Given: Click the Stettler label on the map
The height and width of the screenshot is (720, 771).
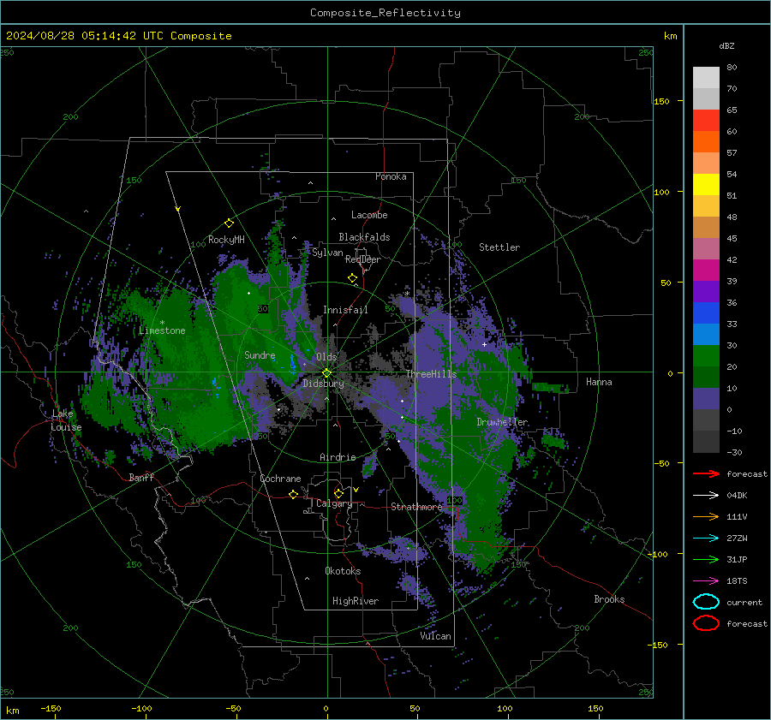Looking at the screenshot, I should click(499, 247).
